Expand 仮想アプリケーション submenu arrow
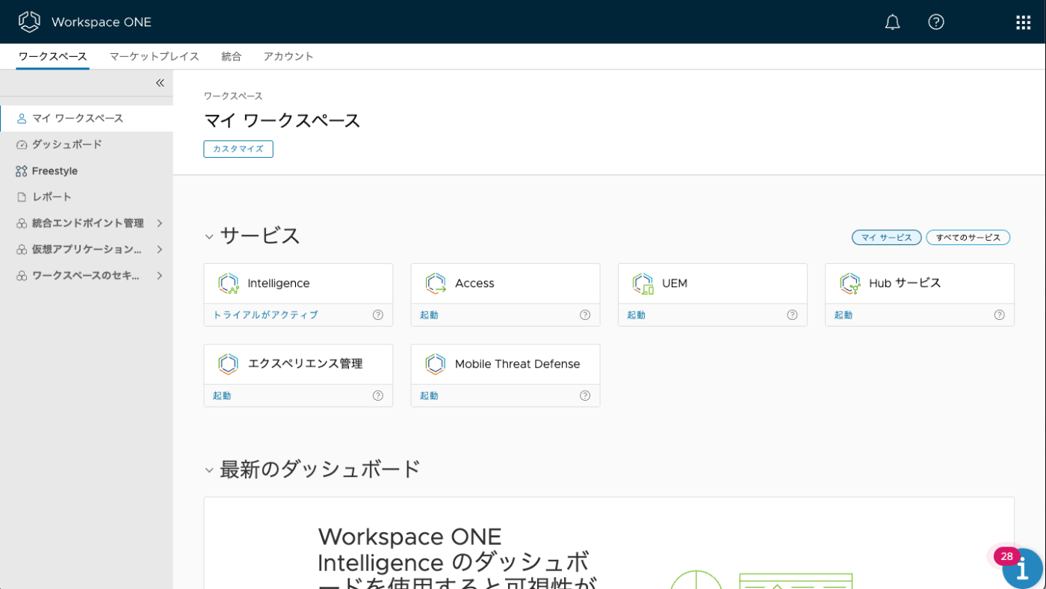This screenshot has height=589, width=1046. click(x=159, y=249)
